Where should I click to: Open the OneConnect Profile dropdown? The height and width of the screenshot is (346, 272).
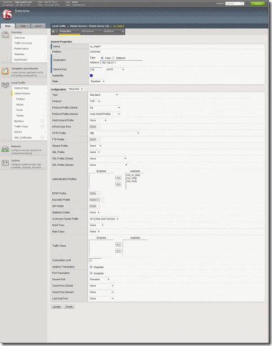click(x=98, y=120)
